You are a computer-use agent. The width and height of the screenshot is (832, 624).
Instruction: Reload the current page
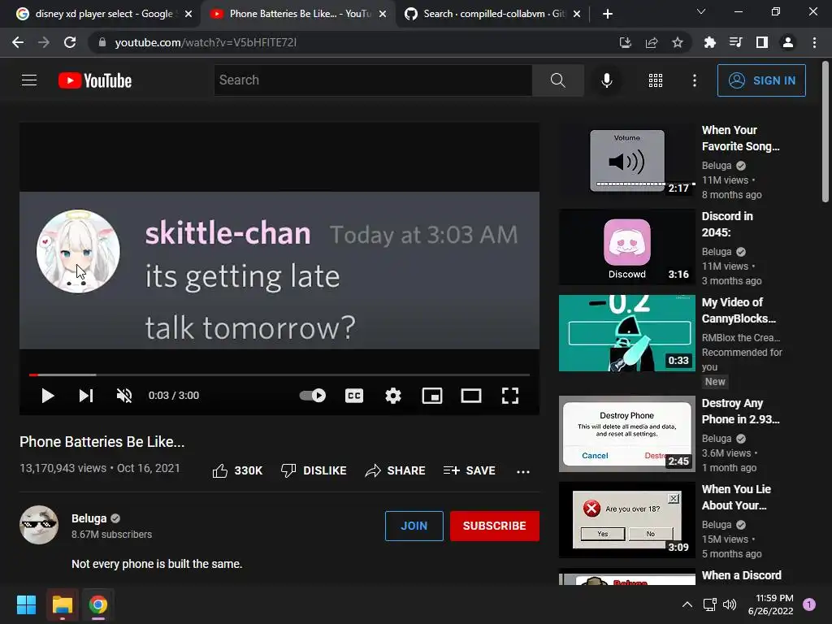[70, 42]
